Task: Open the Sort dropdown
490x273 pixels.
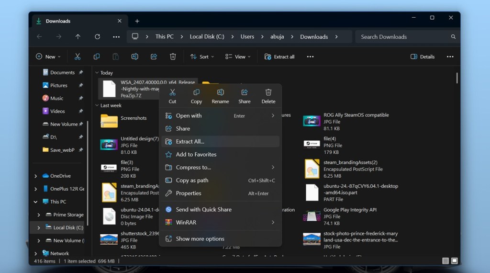Action: coord(202,57)
